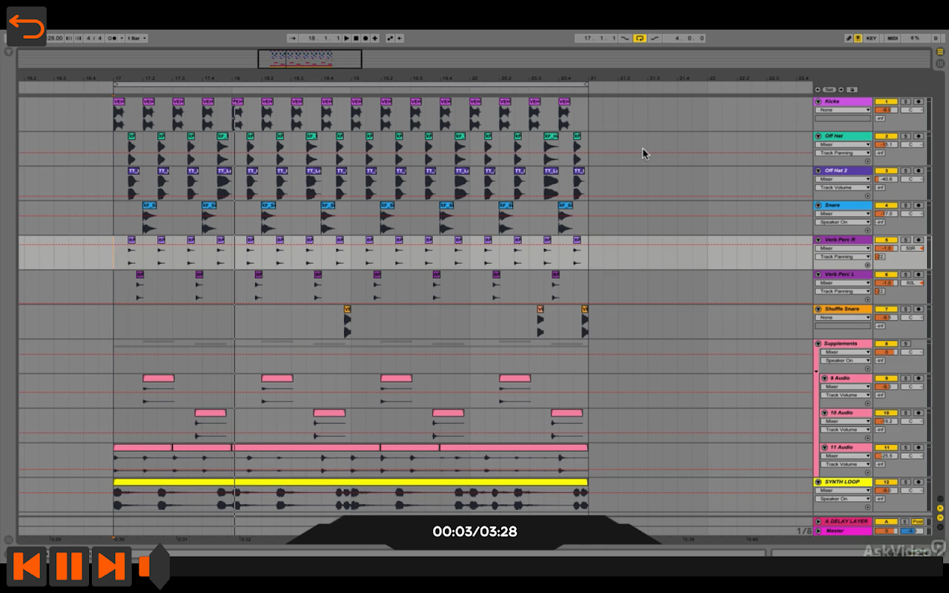949x593 pixels.
Task: Toggle the Off Hat track activator 2
Action: point(885,136)
